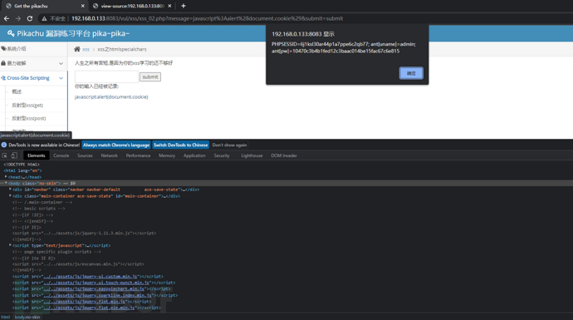Switch to the Lighthouse DevTools tab
Image resolution: width=573 pixels, height=320 pixels.
pos(252,155)
